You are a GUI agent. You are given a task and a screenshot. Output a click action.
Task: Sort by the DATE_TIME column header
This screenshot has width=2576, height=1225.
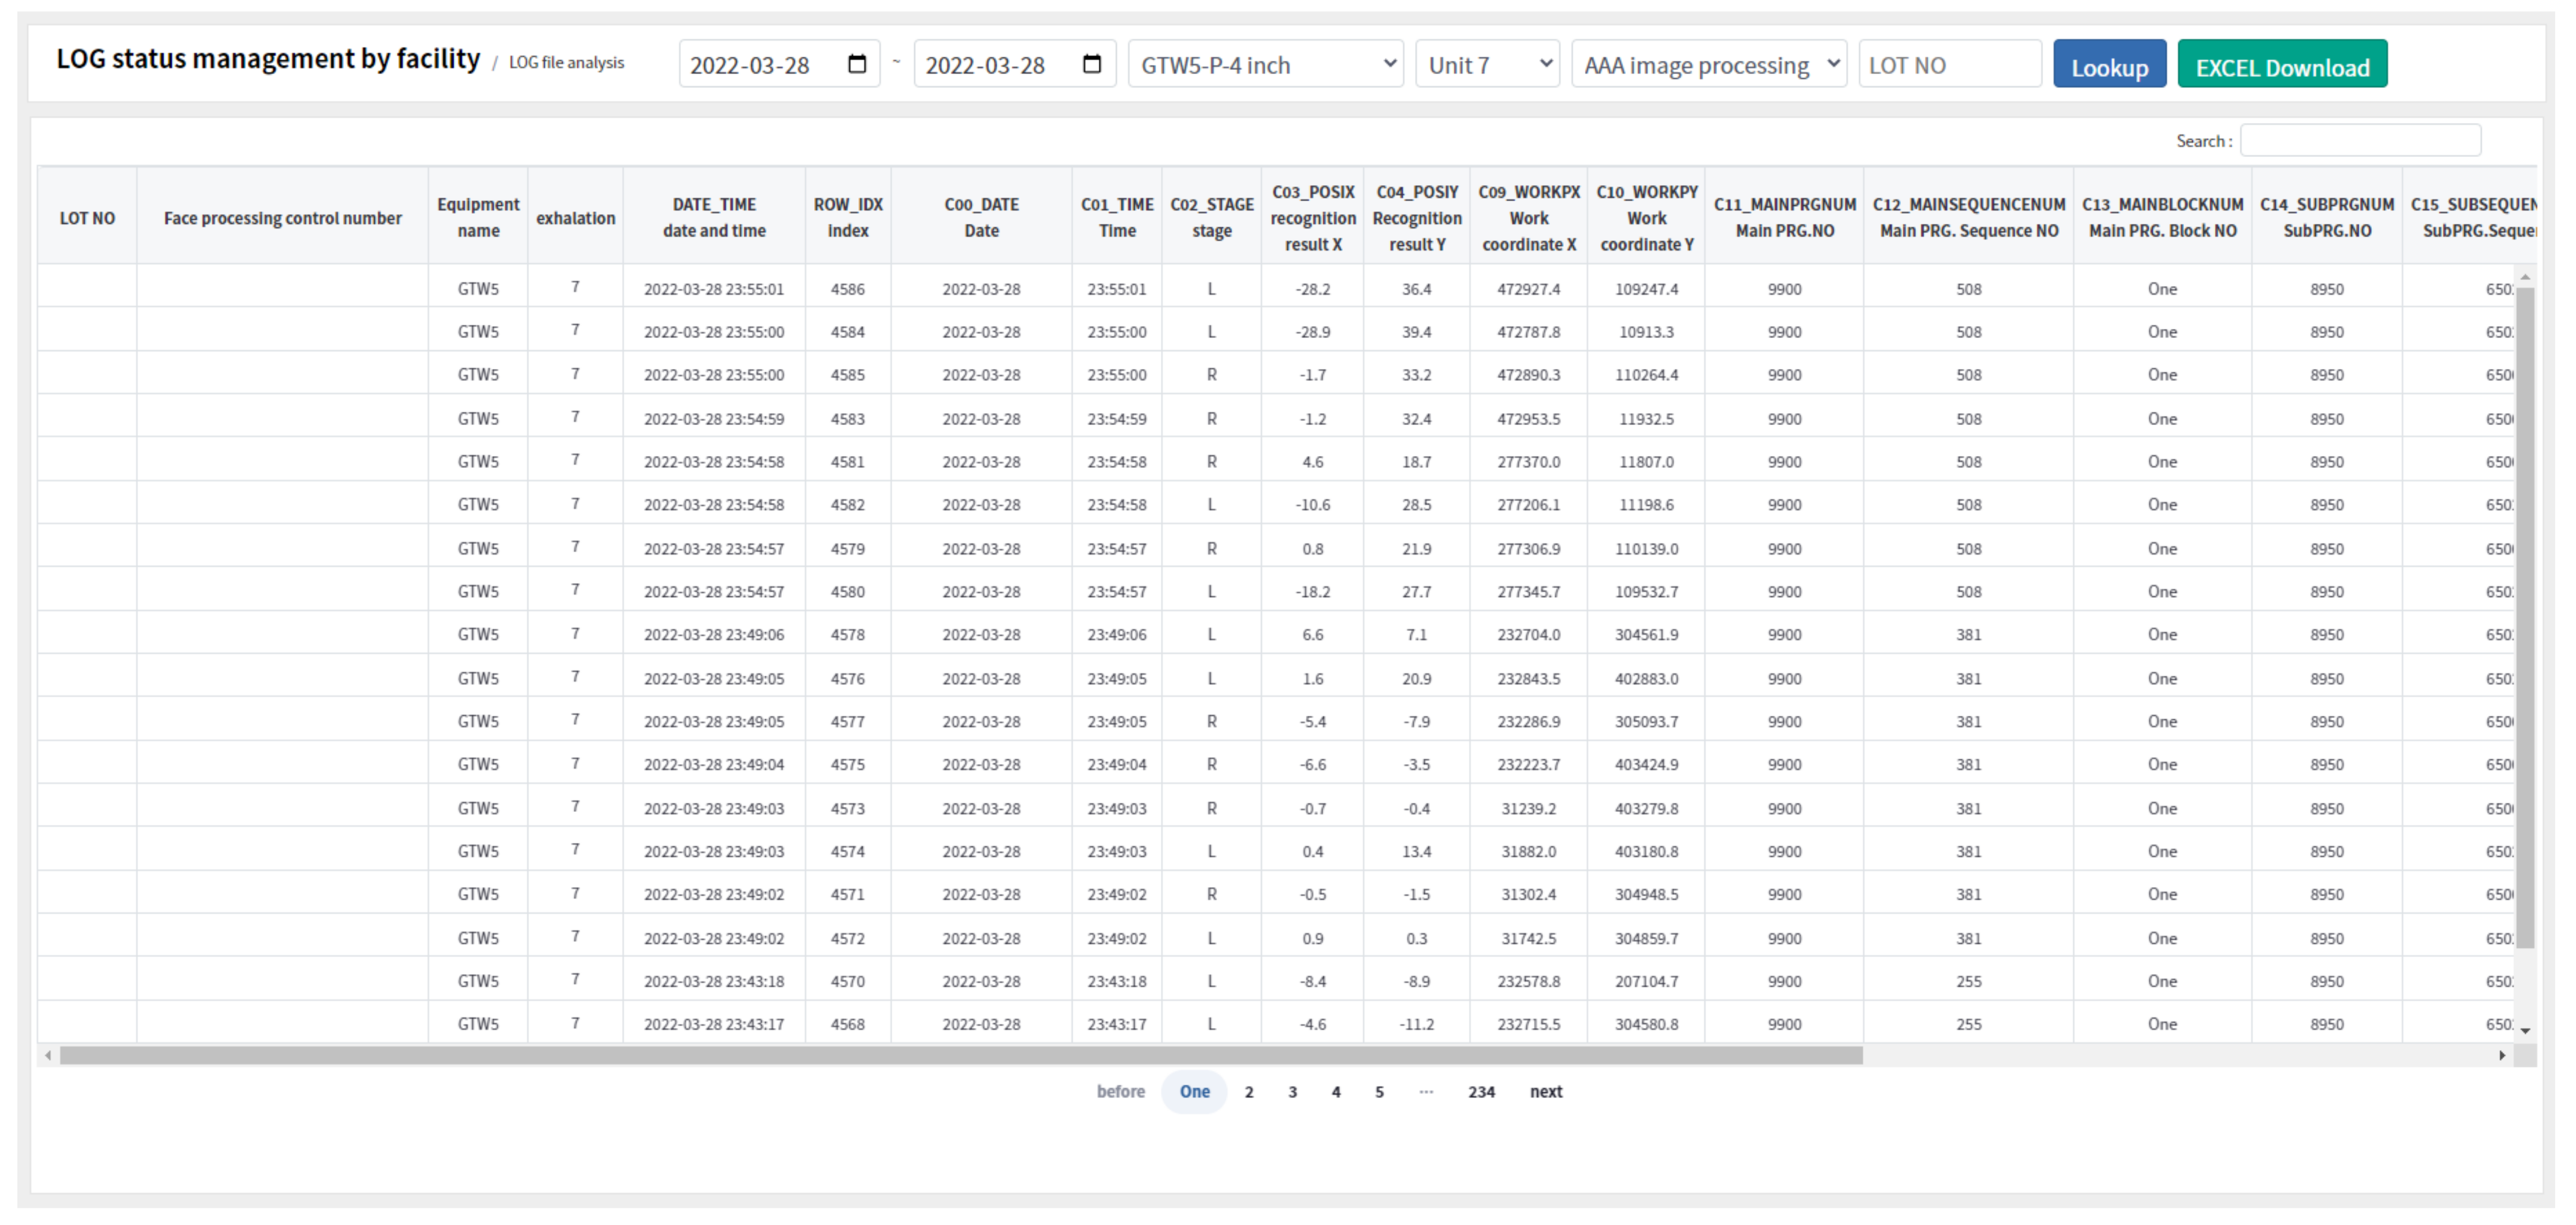pyautogui.click(x=713, y=217)
